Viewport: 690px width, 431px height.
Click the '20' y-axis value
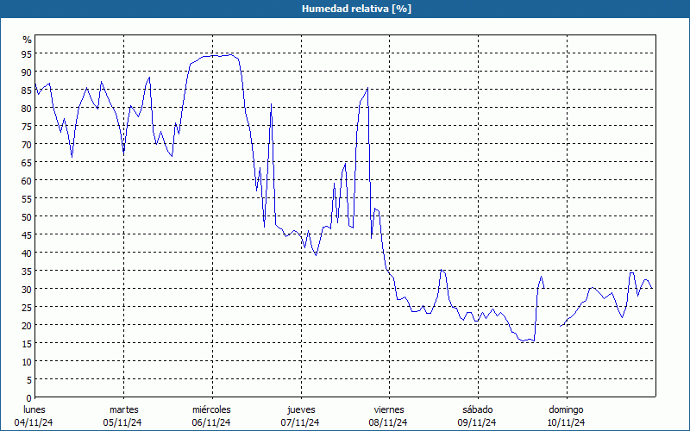coord(27,325)
